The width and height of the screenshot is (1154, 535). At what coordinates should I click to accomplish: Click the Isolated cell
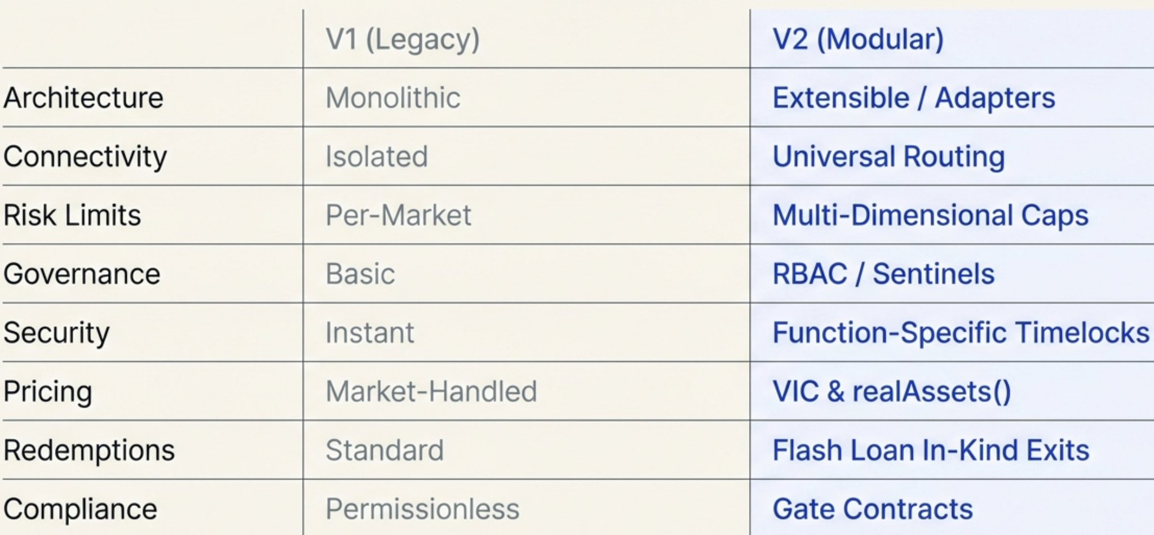[377, 157]
